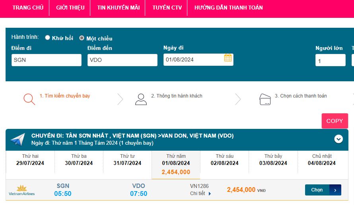
Task: Click the Điểm đến field containing VDO
Action: tap(122, 60)
